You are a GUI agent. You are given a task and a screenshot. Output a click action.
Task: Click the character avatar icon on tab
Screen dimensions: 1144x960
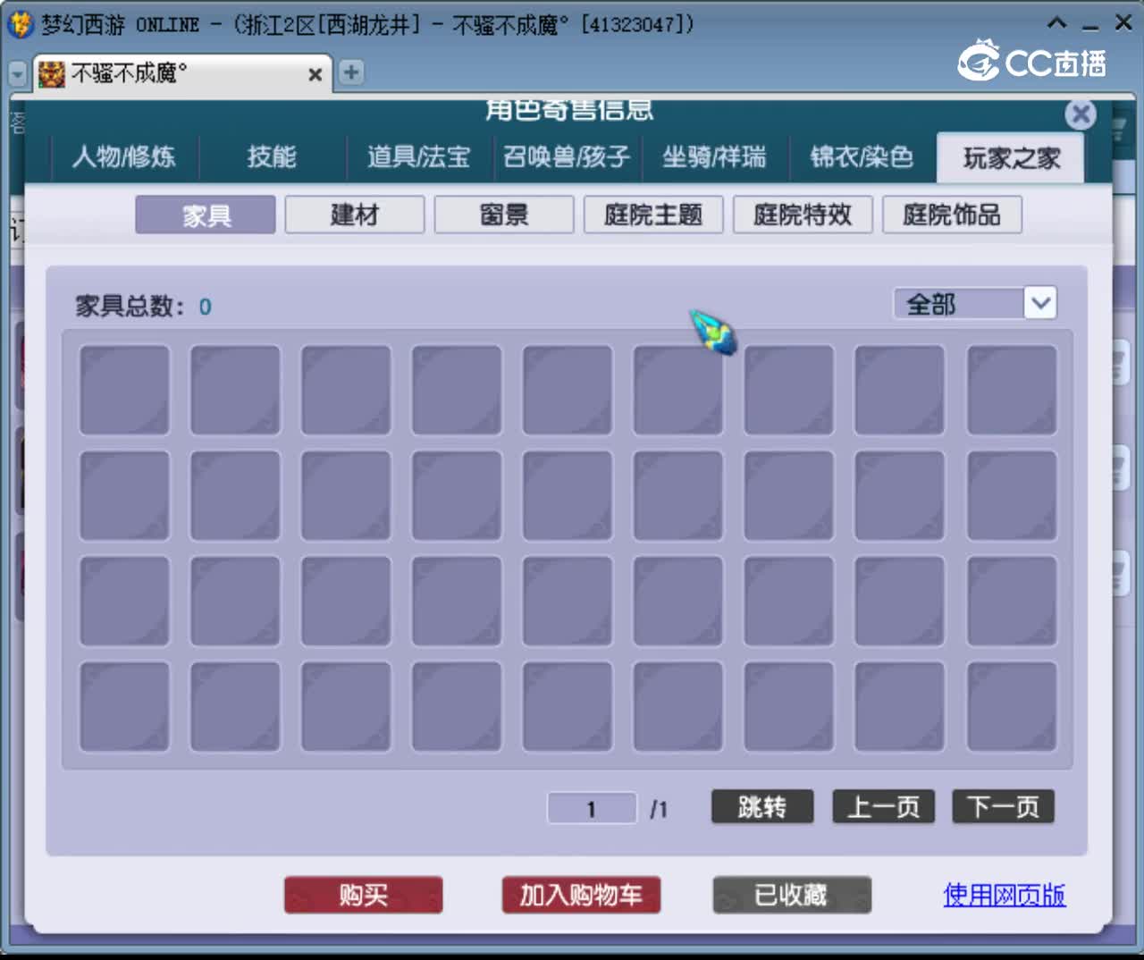52,74
